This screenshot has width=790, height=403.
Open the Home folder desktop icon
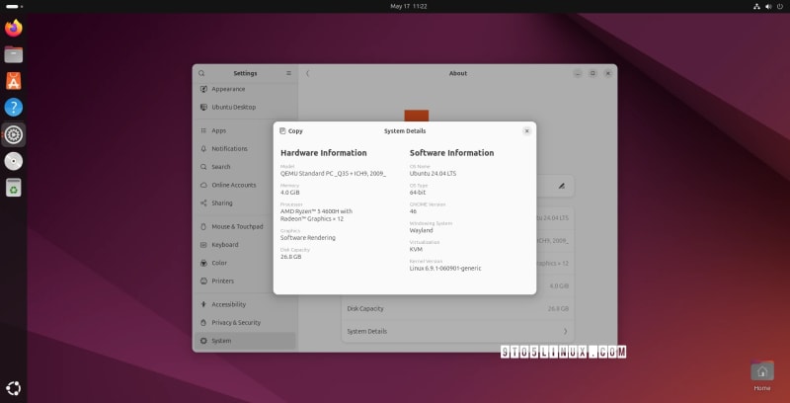pyautogui.click(x=761, y=373)
